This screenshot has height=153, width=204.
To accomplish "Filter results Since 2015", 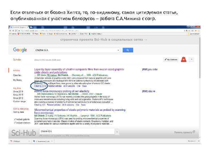I will point(18,95).
